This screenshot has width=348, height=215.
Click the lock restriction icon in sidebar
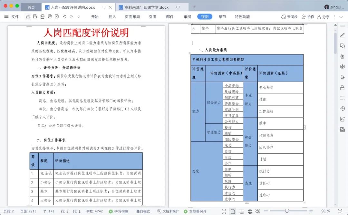tap(343, 87)
